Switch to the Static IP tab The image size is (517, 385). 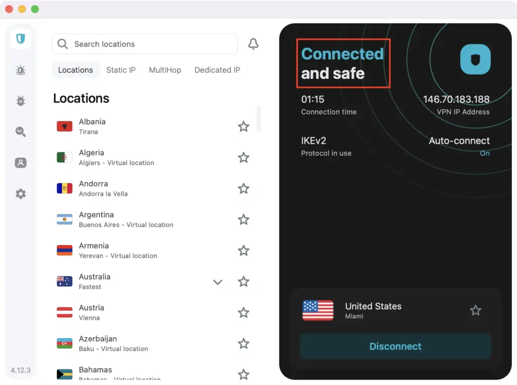point(121,70)
